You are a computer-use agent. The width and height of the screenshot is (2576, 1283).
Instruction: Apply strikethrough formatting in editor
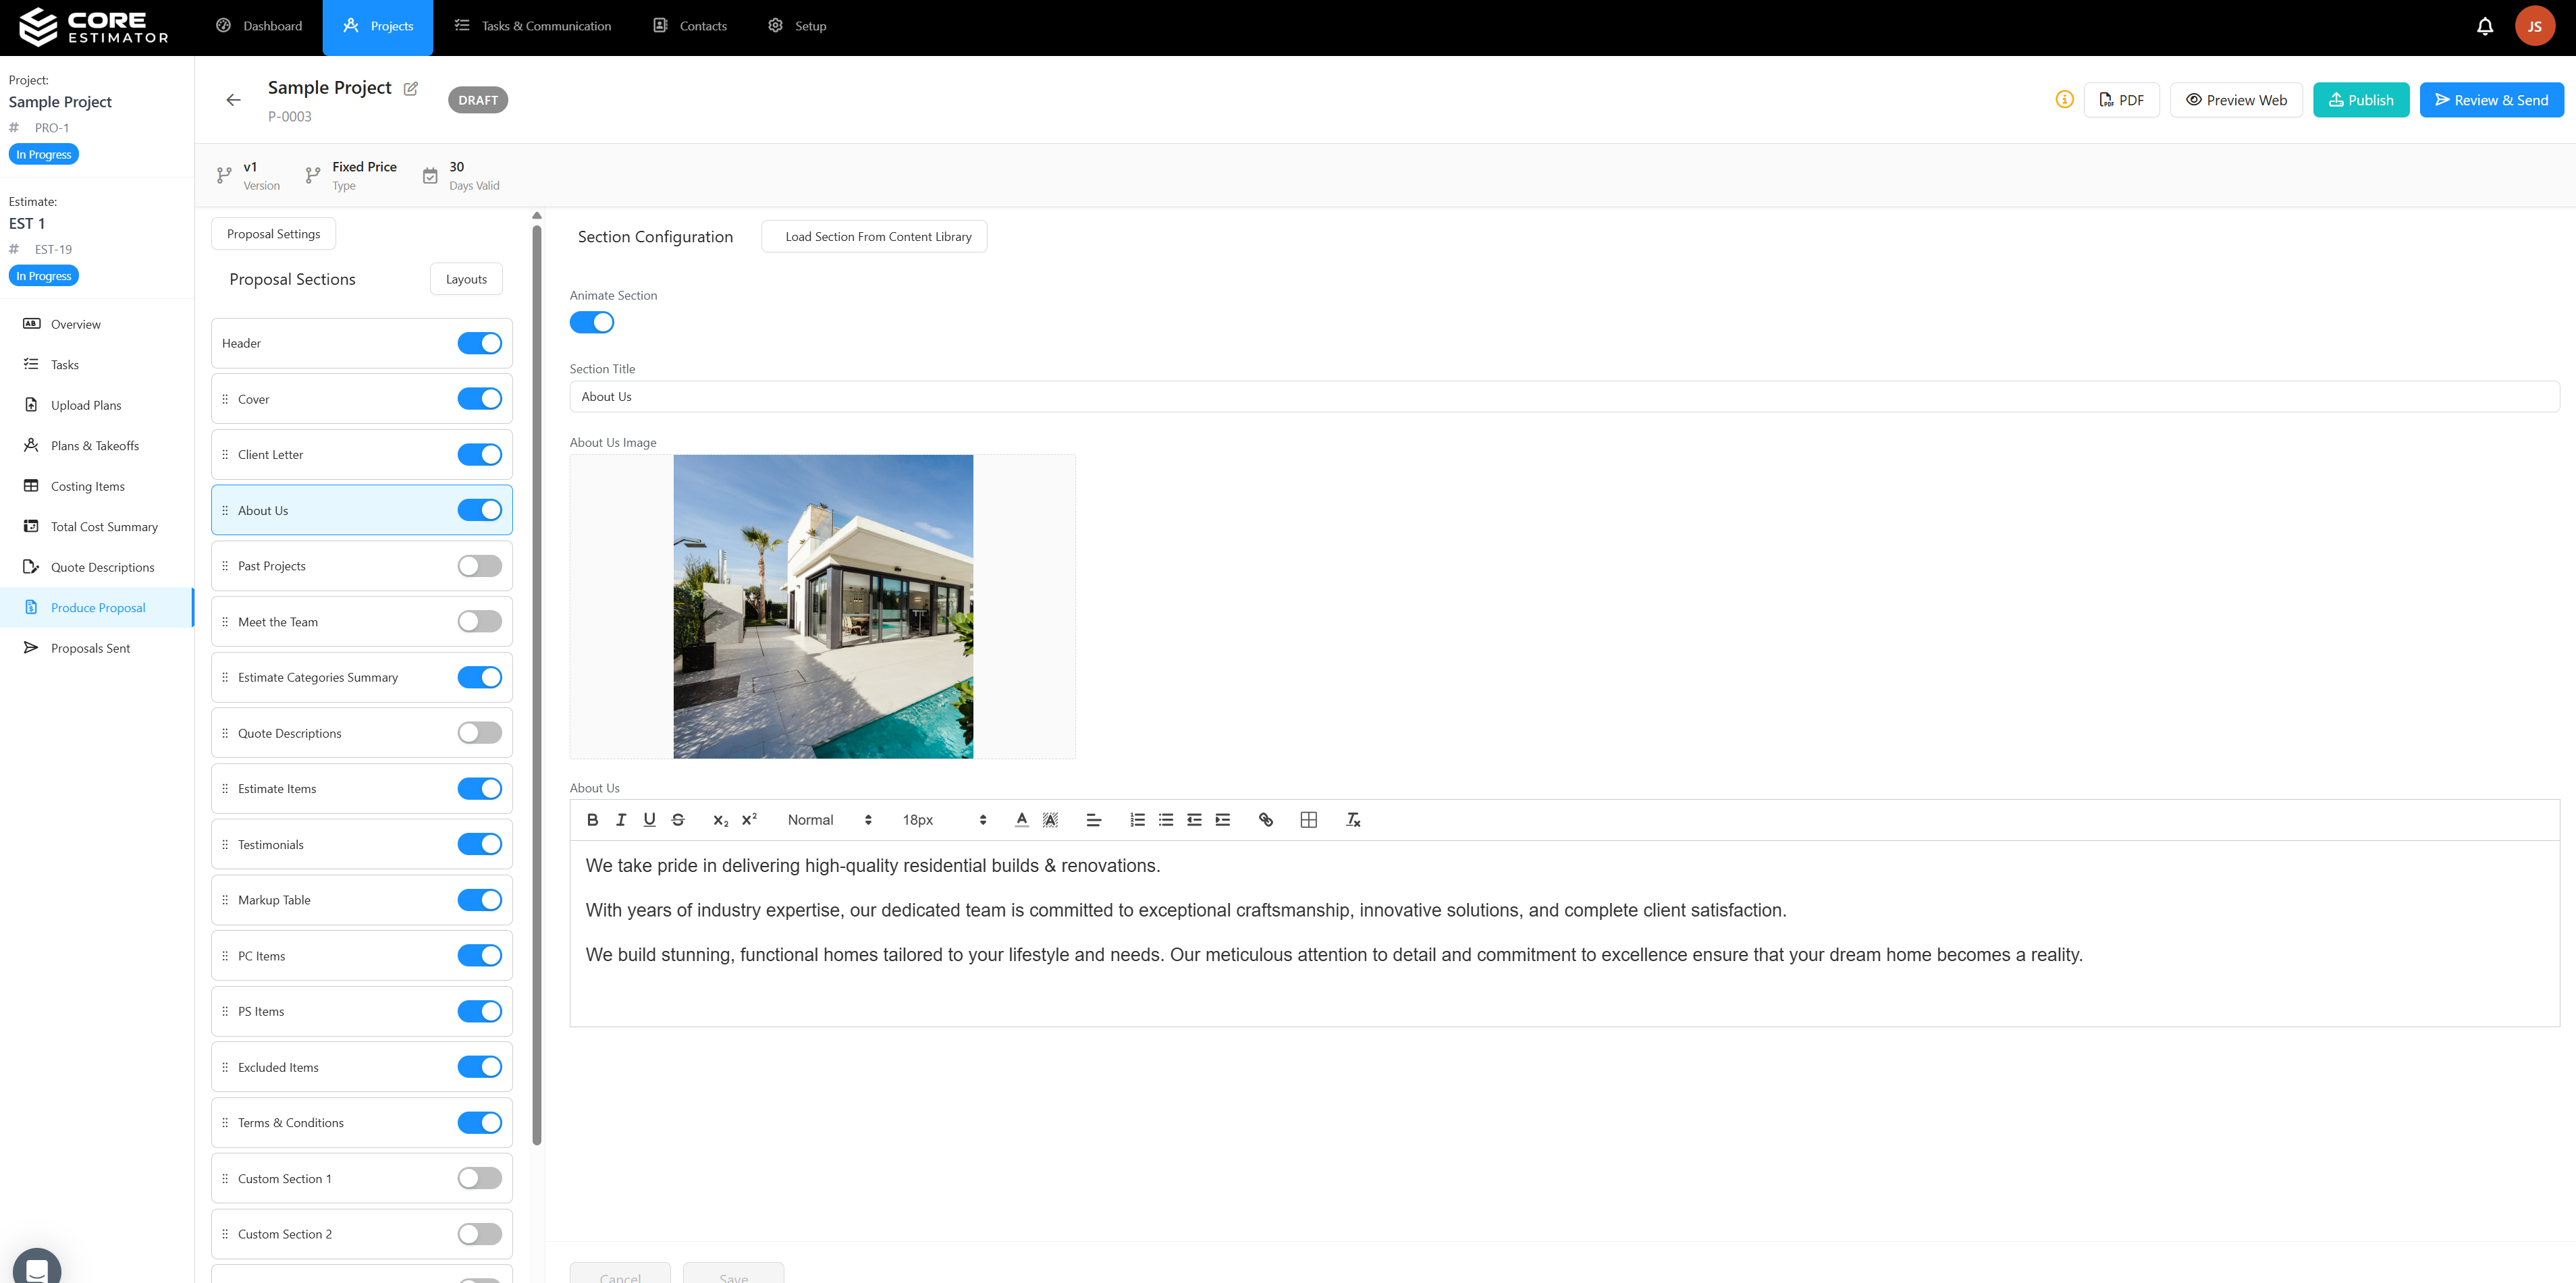click(678, 820)
